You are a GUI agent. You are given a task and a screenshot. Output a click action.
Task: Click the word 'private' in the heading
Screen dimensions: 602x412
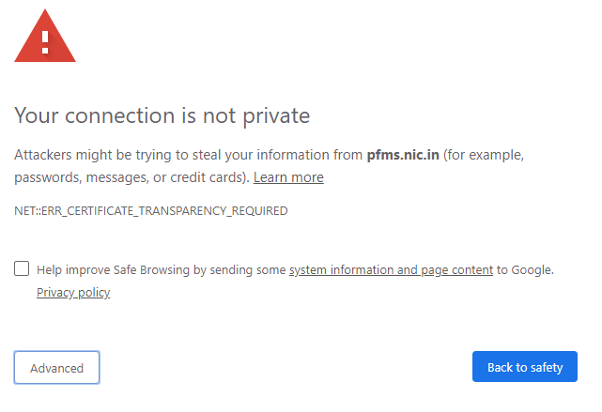pos(276,115)
